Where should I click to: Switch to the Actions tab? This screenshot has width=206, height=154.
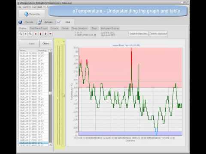pyautogui.click(x=48, y=22)
